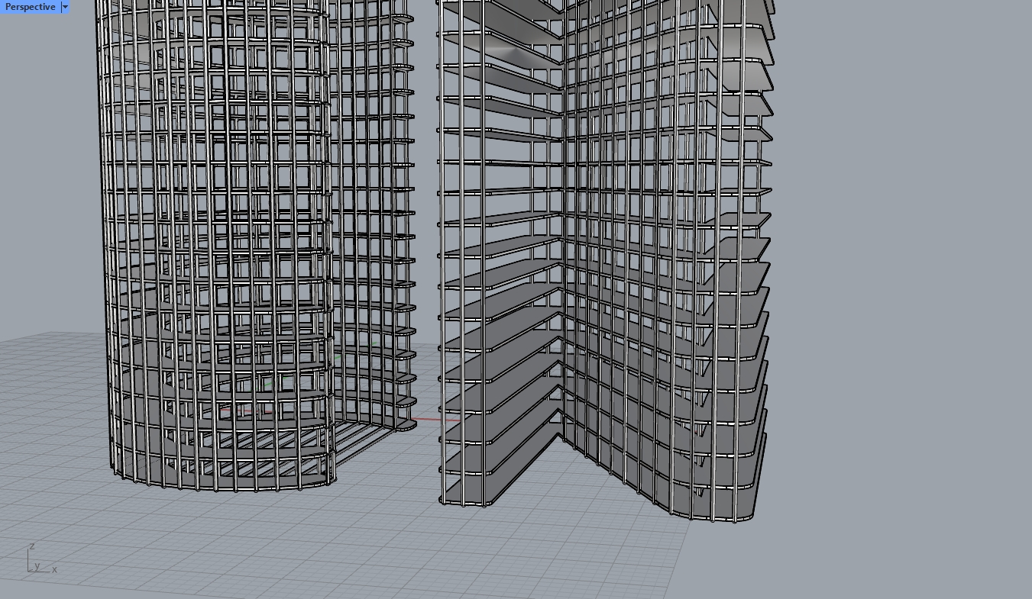
Task: Click the arrow beside the Perspective label
Action: click(x=65, y=7)
